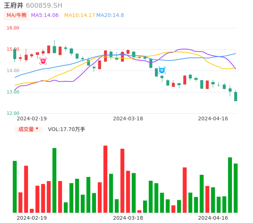Toggle the MA20:14.8 moving average label
Screen dimensions: 253x223
pos(110,15)
